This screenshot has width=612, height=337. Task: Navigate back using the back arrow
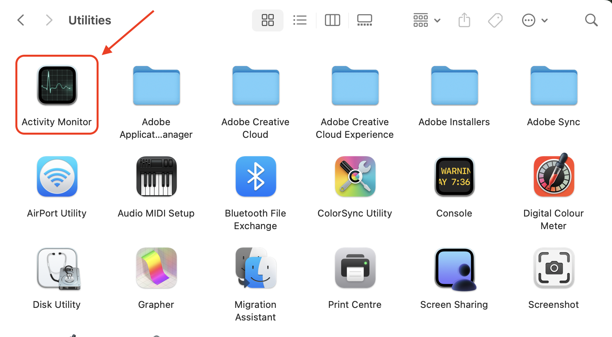tap(21, 20)
